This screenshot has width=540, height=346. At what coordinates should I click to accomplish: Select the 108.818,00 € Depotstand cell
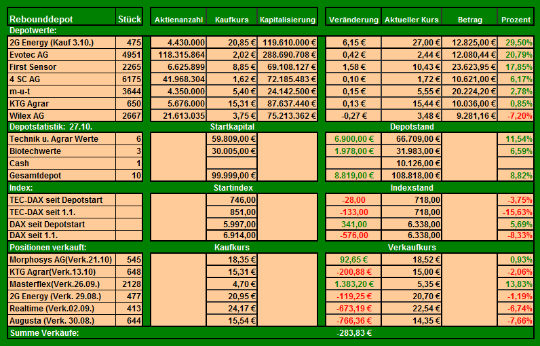point(411,175)
